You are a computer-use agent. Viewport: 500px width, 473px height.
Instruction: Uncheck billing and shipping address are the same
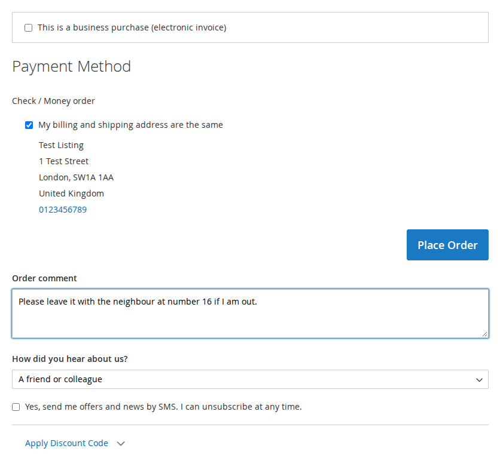pos(29,125)
